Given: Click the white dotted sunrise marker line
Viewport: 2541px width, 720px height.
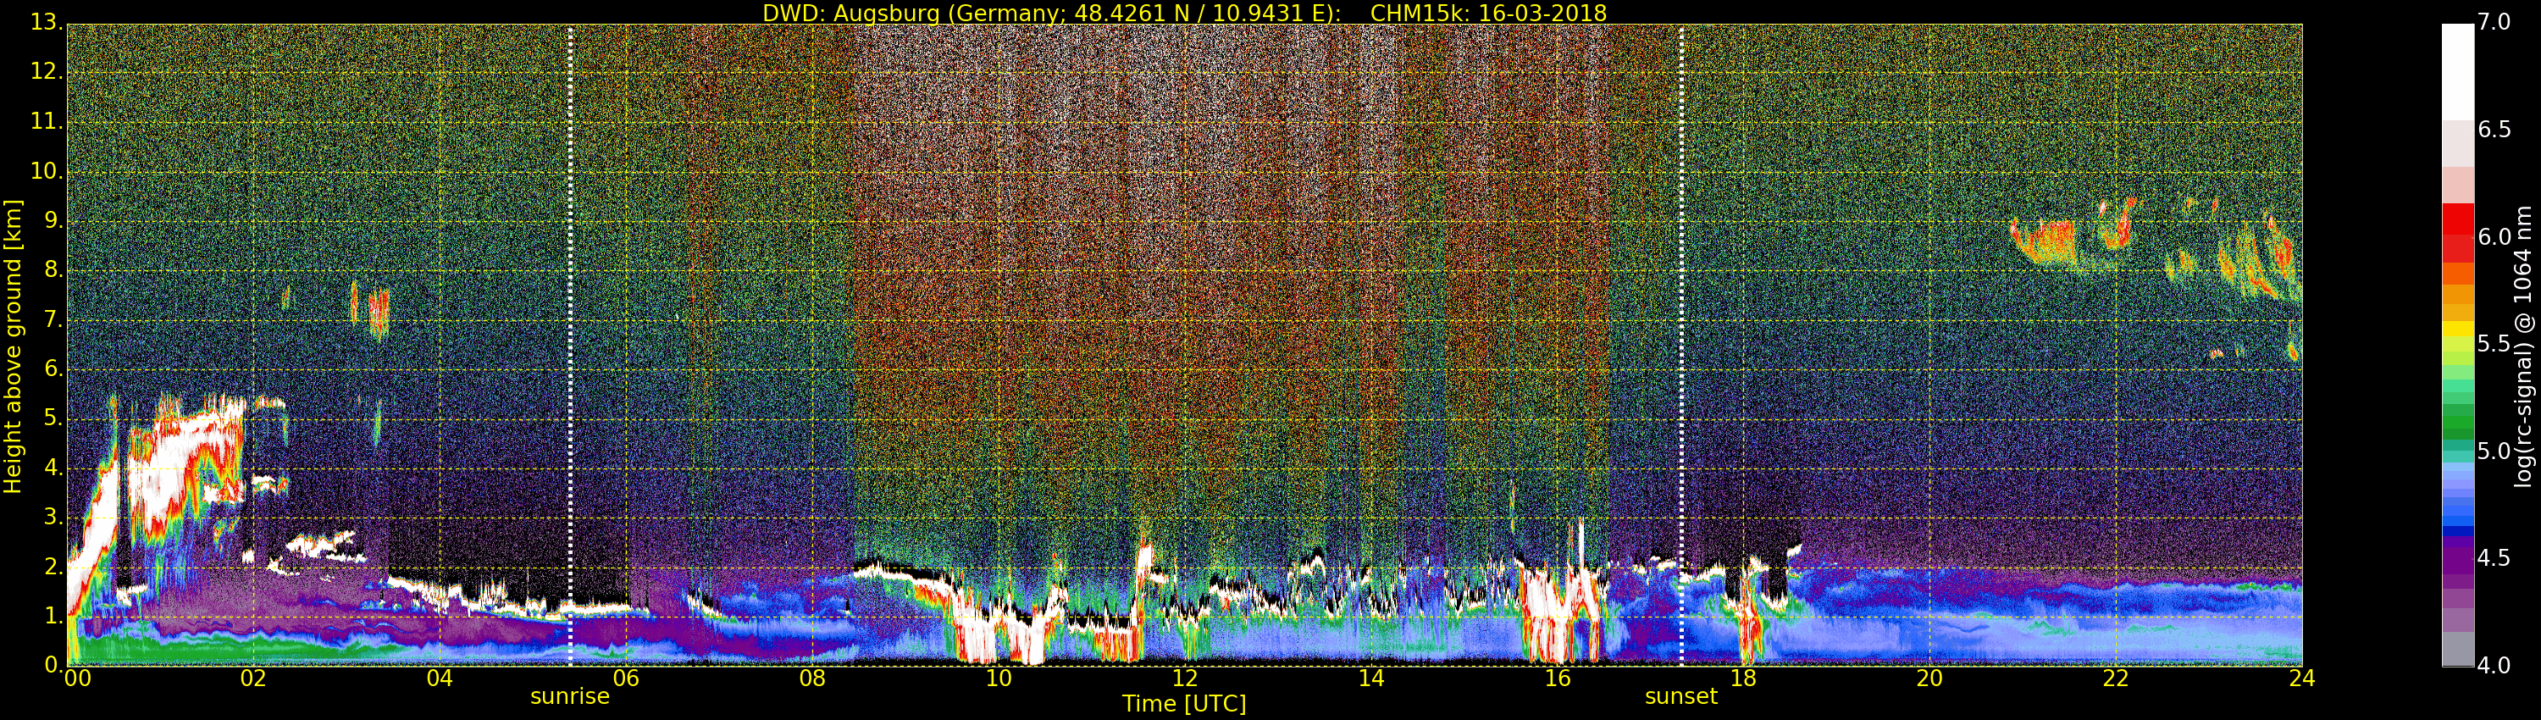Looking at the screenshot, I should coord(570,346).
